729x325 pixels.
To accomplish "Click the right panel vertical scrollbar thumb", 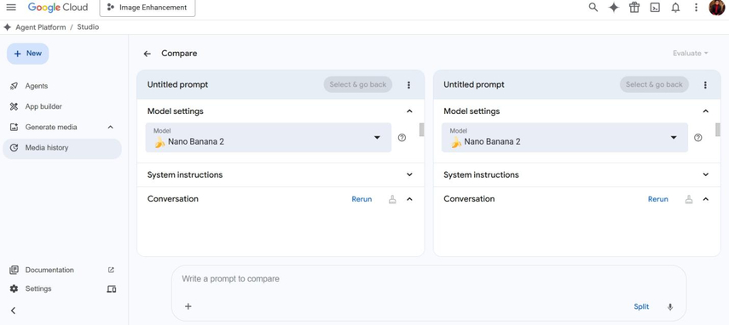I will 718,130.
